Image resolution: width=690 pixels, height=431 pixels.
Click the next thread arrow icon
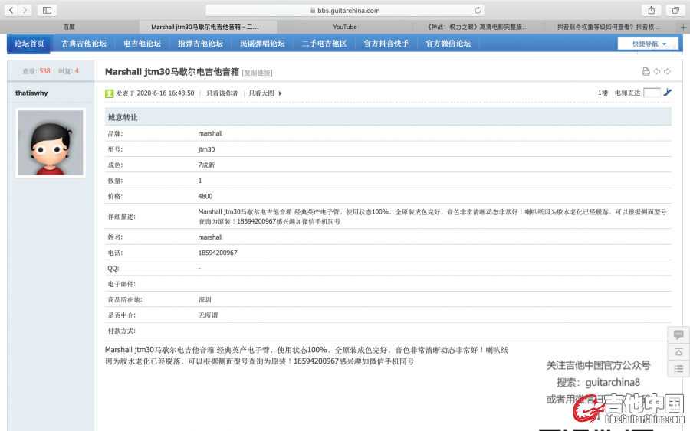point(667,72)
